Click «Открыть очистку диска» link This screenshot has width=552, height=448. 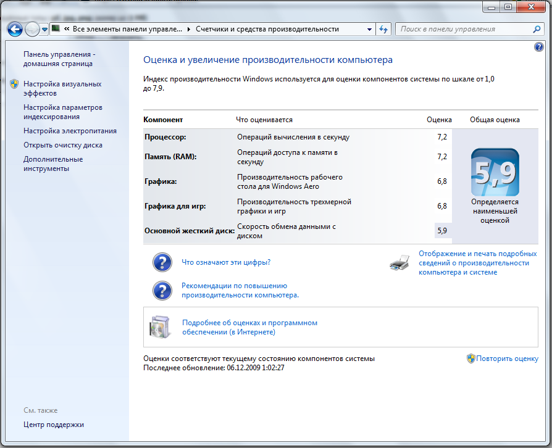pos(62,145)
